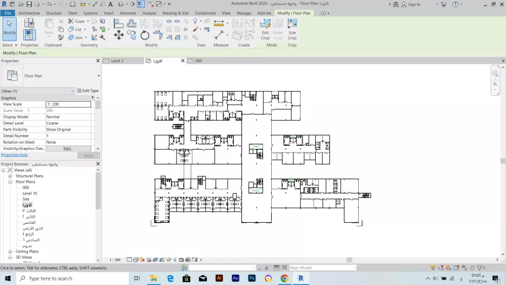Screen dimensions: 506x285
Task: Click the Aligned Dimension measure icon
Action: tap(219, 23)
